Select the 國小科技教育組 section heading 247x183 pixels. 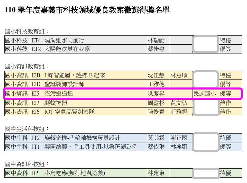click(27, 31)
